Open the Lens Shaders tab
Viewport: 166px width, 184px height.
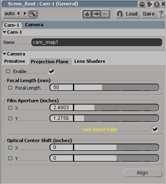[x=89, y=61]
